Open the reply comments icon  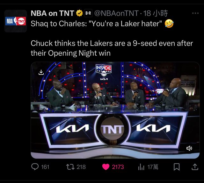tap(35, 167)
